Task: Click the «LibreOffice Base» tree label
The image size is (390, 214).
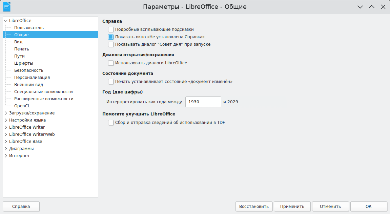Action: 26,142
